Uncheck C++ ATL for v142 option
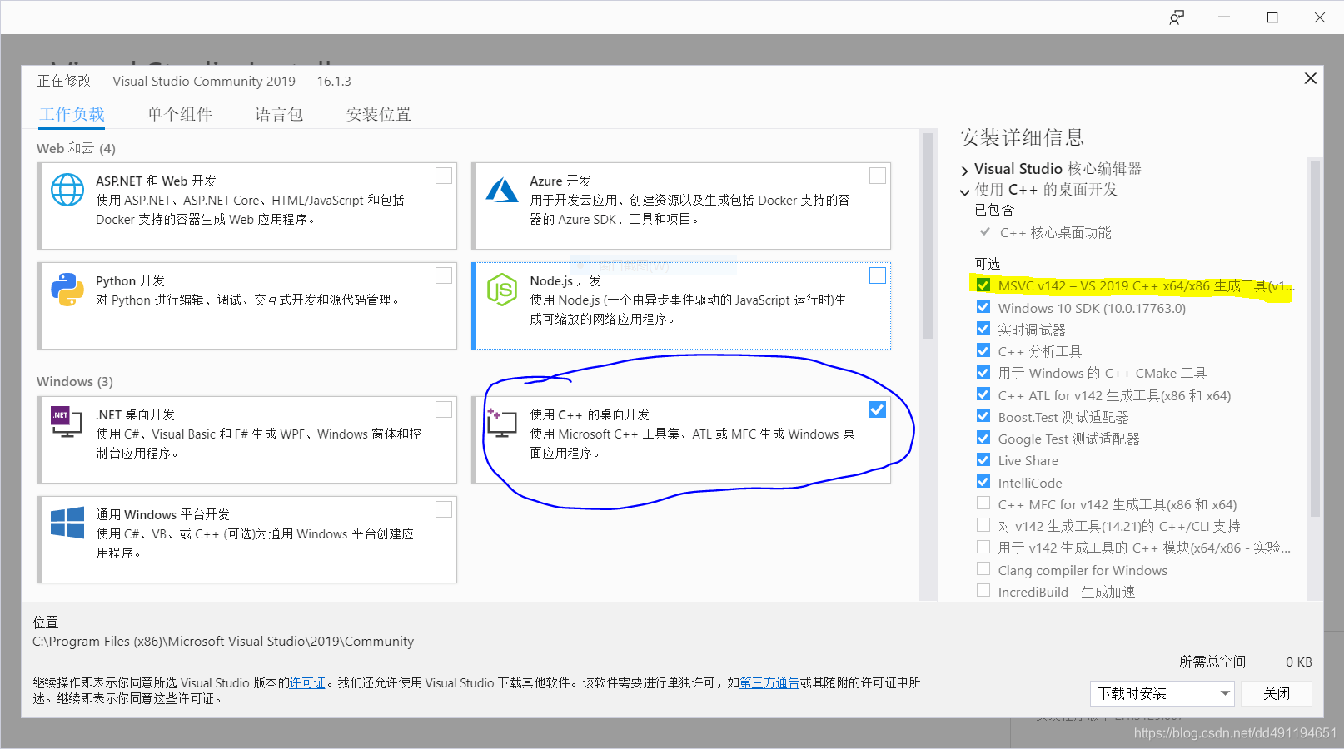Image resolution: width=1344 pixels, height=749 pixels. (983, 394)
